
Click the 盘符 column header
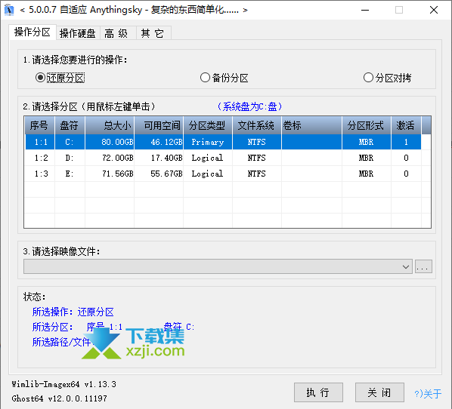[70, 125]
